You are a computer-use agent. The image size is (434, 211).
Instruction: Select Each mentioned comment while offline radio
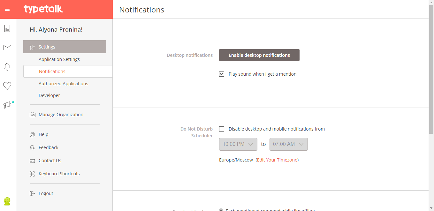221,210
